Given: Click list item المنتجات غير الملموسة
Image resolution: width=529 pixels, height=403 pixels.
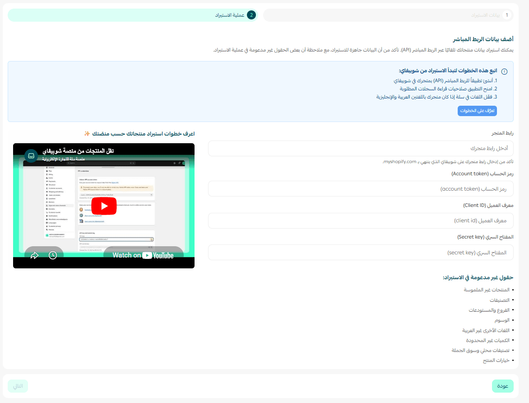Looking at the screenshot, I should 487,290.
